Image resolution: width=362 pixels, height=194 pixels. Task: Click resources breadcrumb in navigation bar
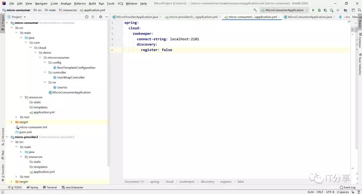[68, 10]
